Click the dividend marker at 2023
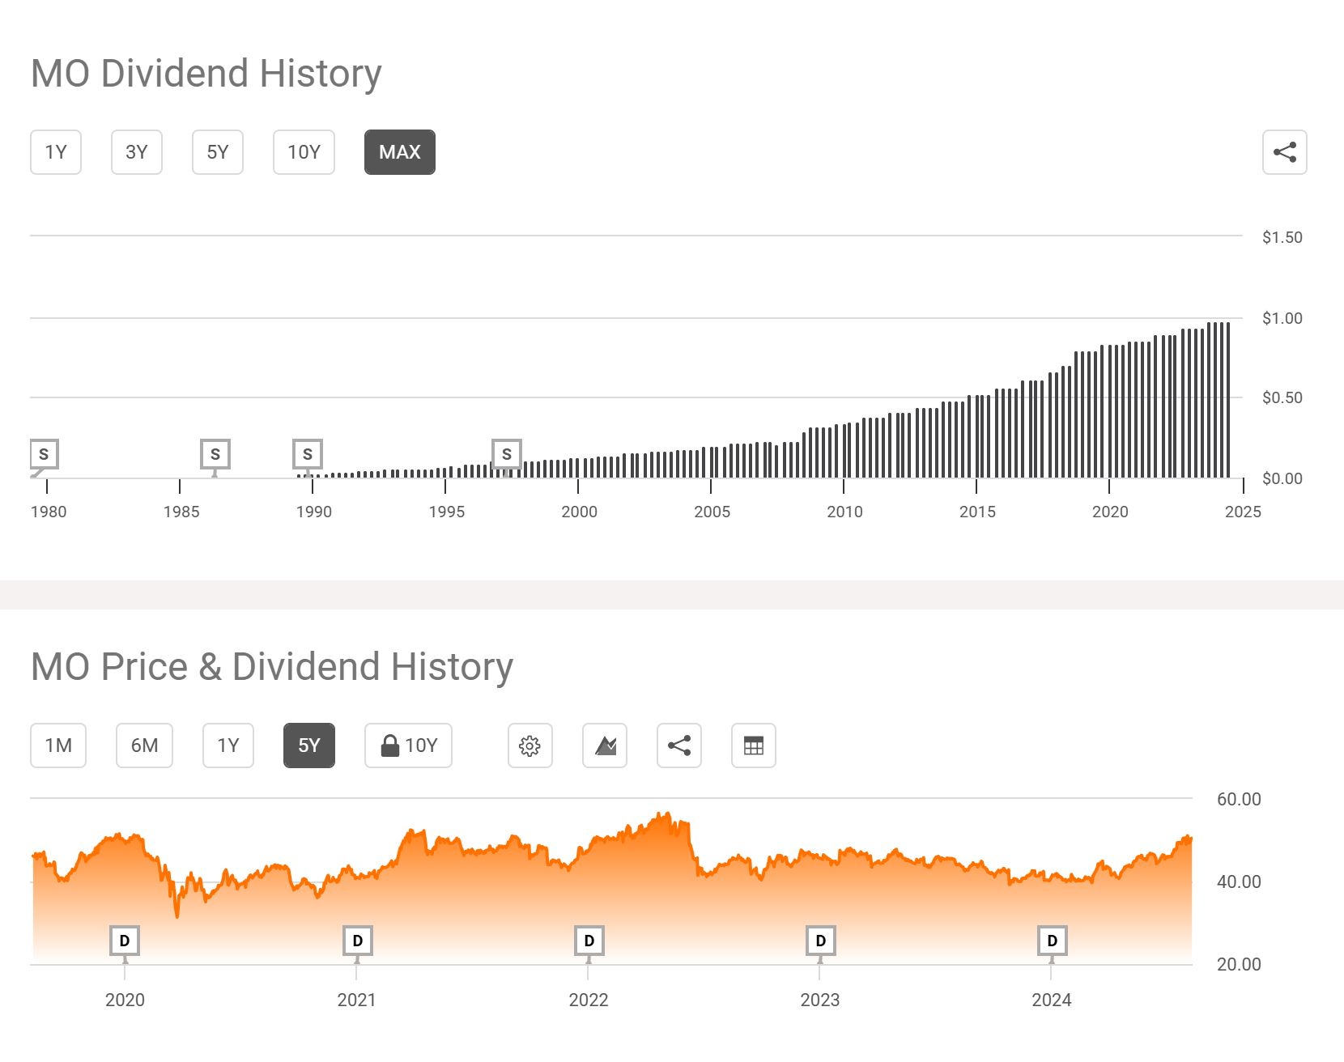 [821, 941]
